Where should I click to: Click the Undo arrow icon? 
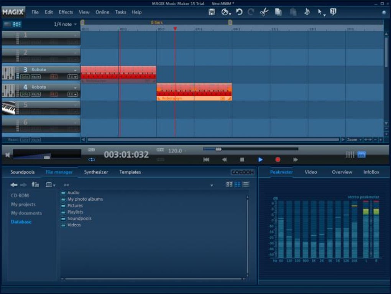point(239,12)
